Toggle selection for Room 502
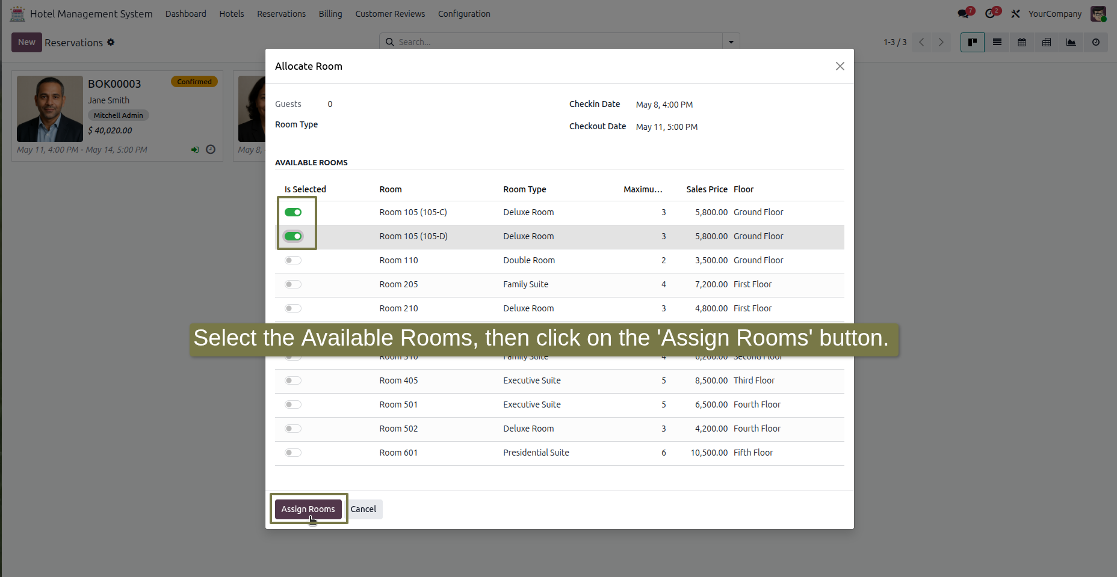1117x577 pixels. point(293,429)
